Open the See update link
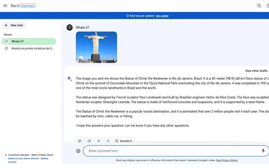The width and height of the screenshot is (269, 168). [x=162, y=16]
